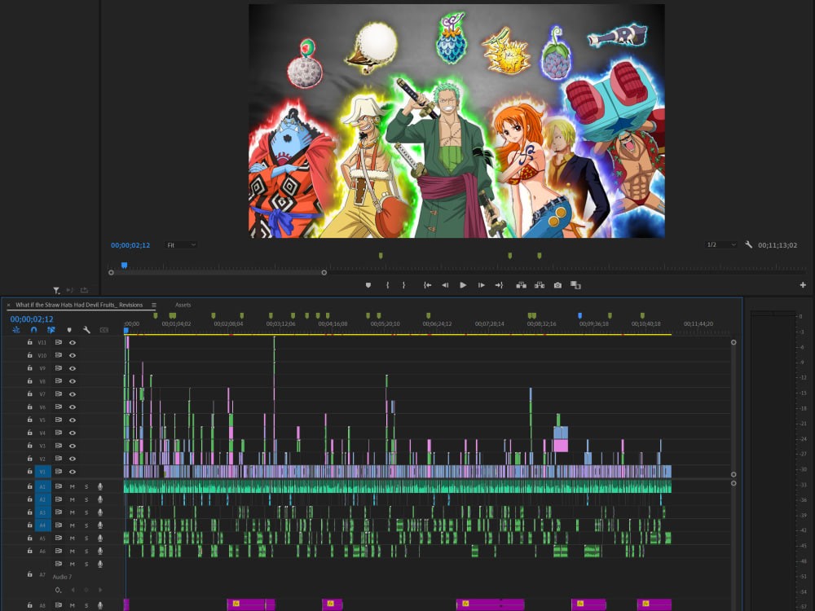815x611 pixels.
Task: Open the timeline panel hamburger menu
Action: pyautogui.click(x=153, y=305)
